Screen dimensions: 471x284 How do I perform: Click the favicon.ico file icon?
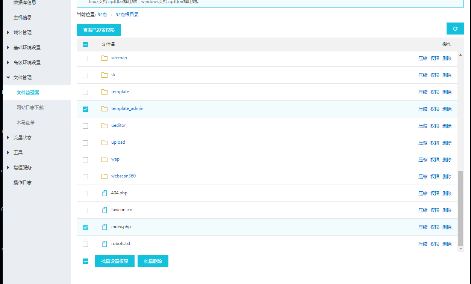[104, 210]
